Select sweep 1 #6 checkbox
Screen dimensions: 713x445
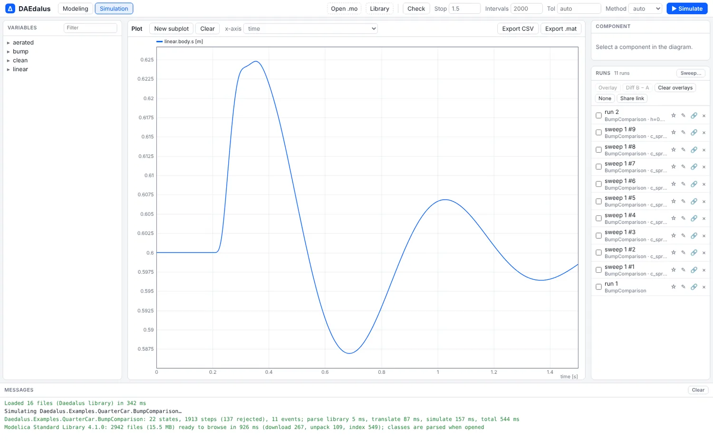[x=598, y=184]
